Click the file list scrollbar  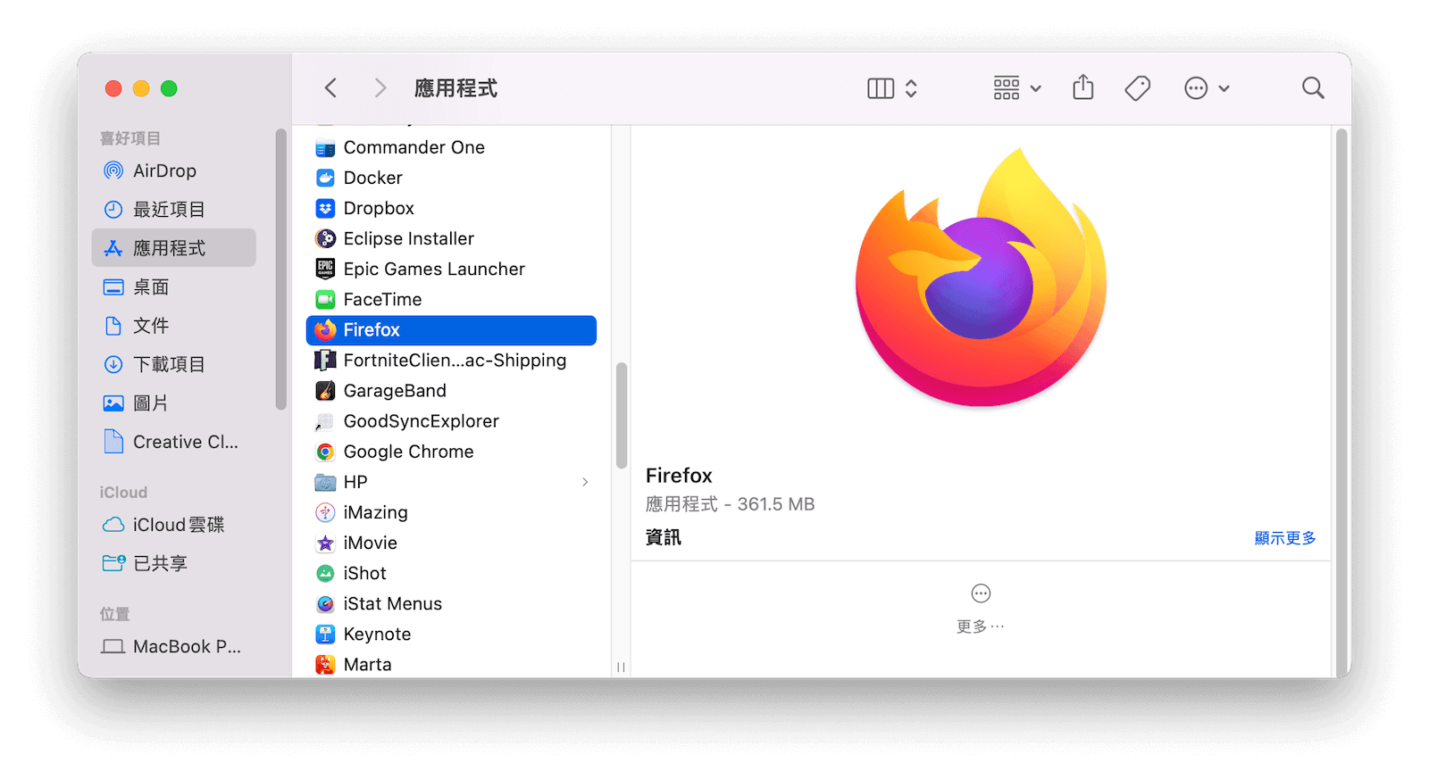(x=622, y=415)
